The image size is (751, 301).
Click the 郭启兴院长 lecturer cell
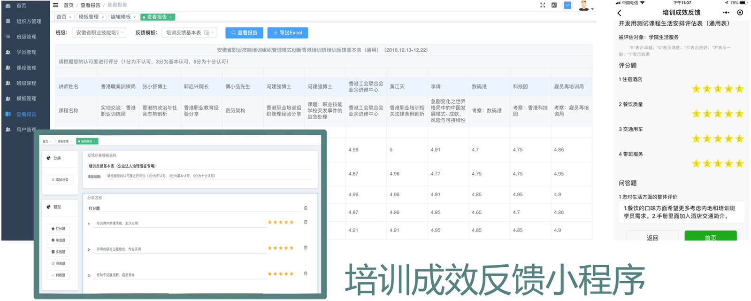coord(200,87)
